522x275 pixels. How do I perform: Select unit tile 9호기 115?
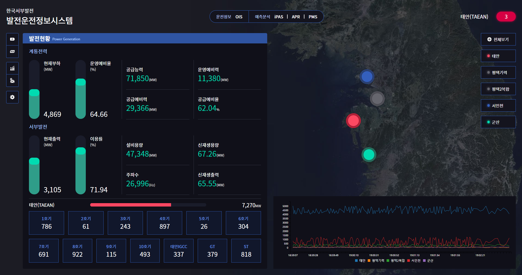coord(111,251)
